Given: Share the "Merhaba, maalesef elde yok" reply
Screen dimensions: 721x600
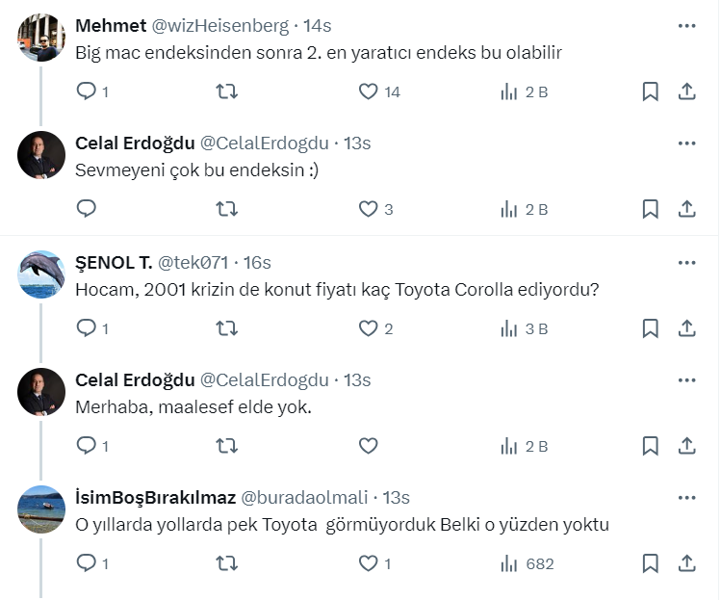Looking at the screenshot, I should pyautogui.click(x=687, y=446).
